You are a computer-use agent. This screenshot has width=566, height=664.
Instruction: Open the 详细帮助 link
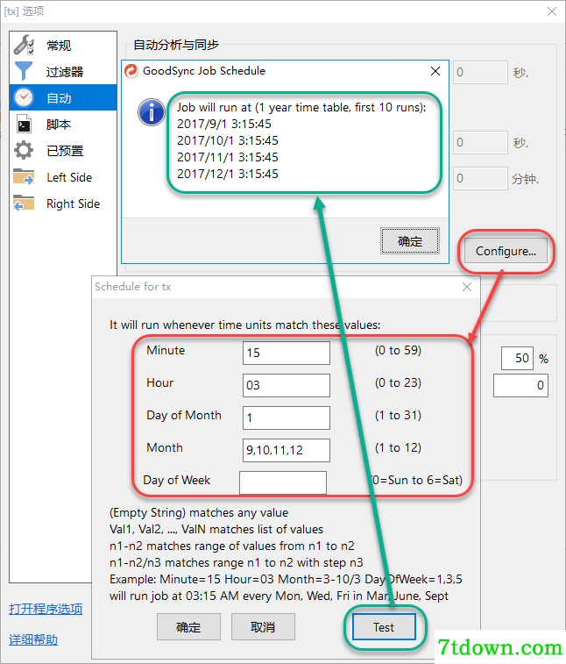(x=33, y=639)
